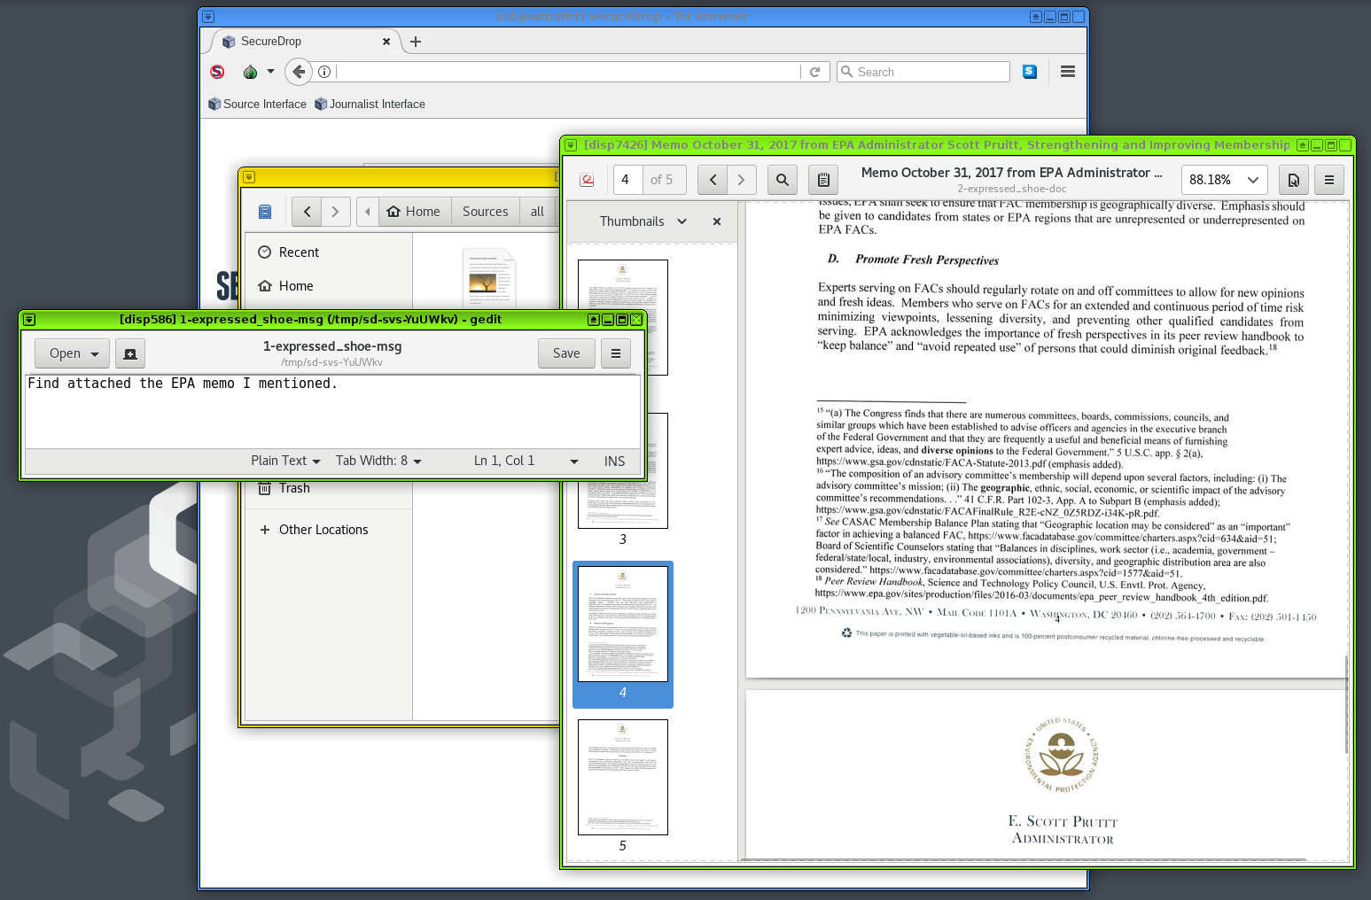The image size is (1371, 900).
Task: Click the Tor Browser address bar
Action: pyautogui.click(x=567, y=72)
